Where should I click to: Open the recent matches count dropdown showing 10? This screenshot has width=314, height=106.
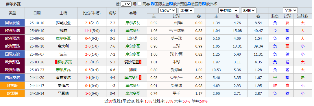(x=126, y=4)
